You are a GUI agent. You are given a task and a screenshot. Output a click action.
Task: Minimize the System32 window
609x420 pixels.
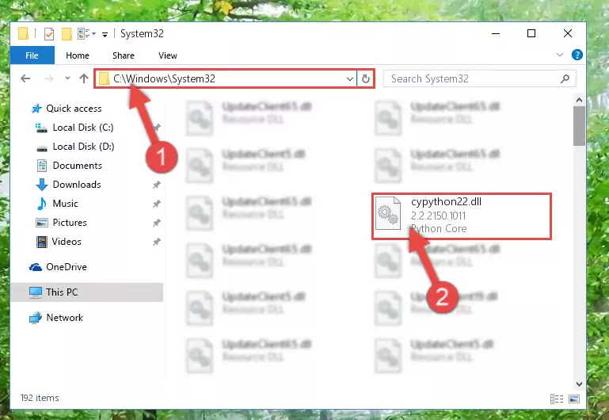pos(496,34)
